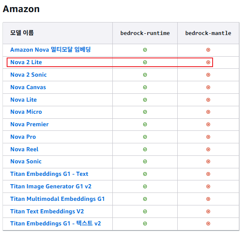This screenshot has height=235, width=243.
Task: Click red cross icon in Nova Reel row
Action: (x=208, y=149)
